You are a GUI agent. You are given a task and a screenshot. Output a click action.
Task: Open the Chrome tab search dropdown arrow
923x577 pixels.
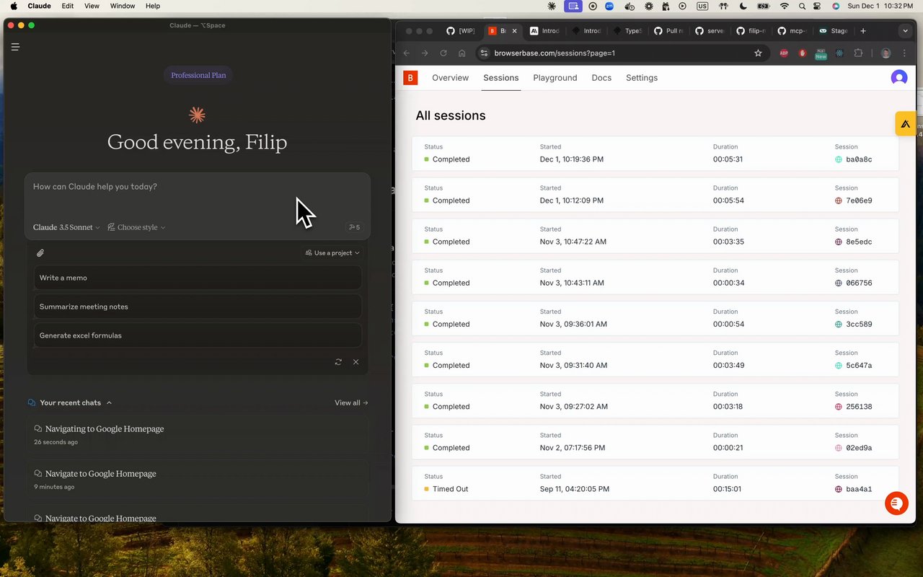[x=905, y=31]
